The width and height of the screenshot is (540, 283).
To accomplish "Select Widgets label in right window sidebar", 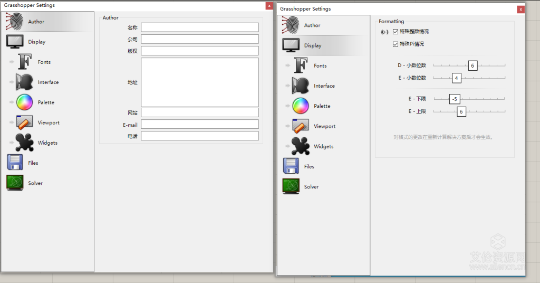I will click(324, 146).
